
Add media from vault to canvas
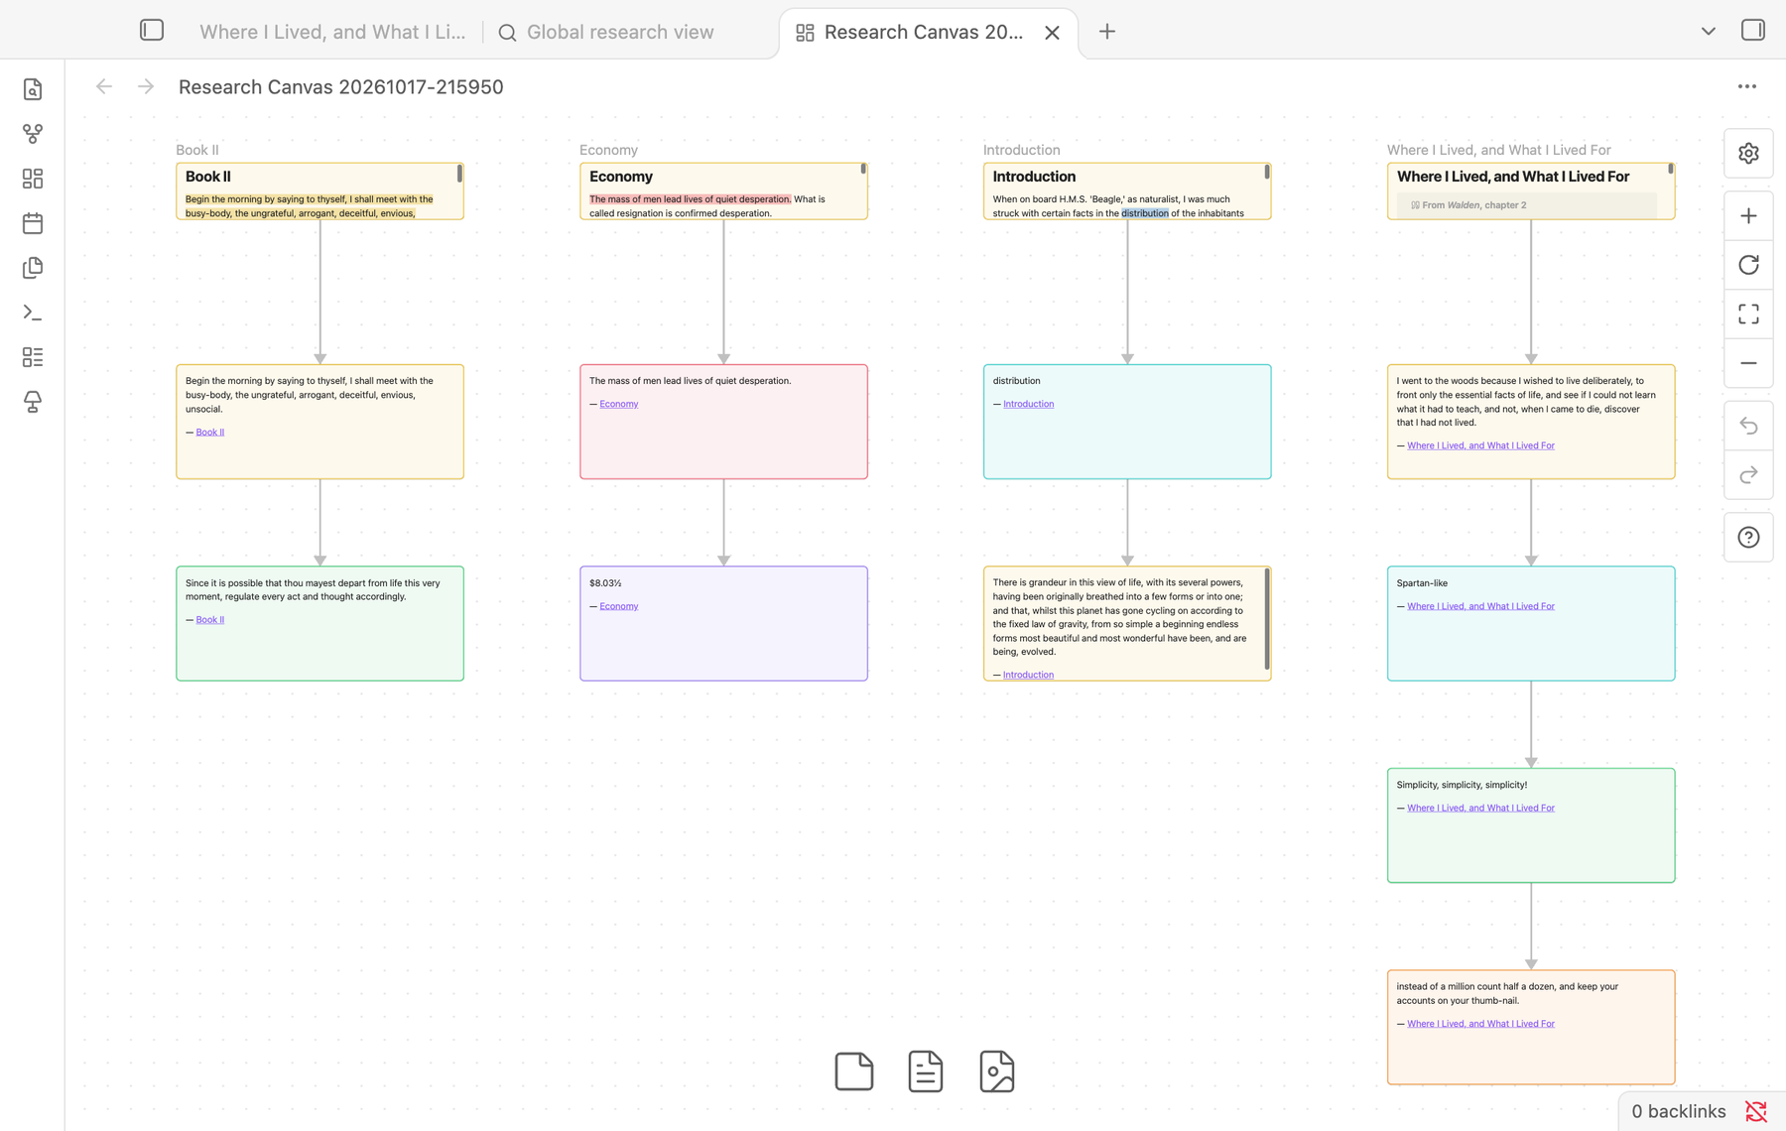(x=997, y=1071)
